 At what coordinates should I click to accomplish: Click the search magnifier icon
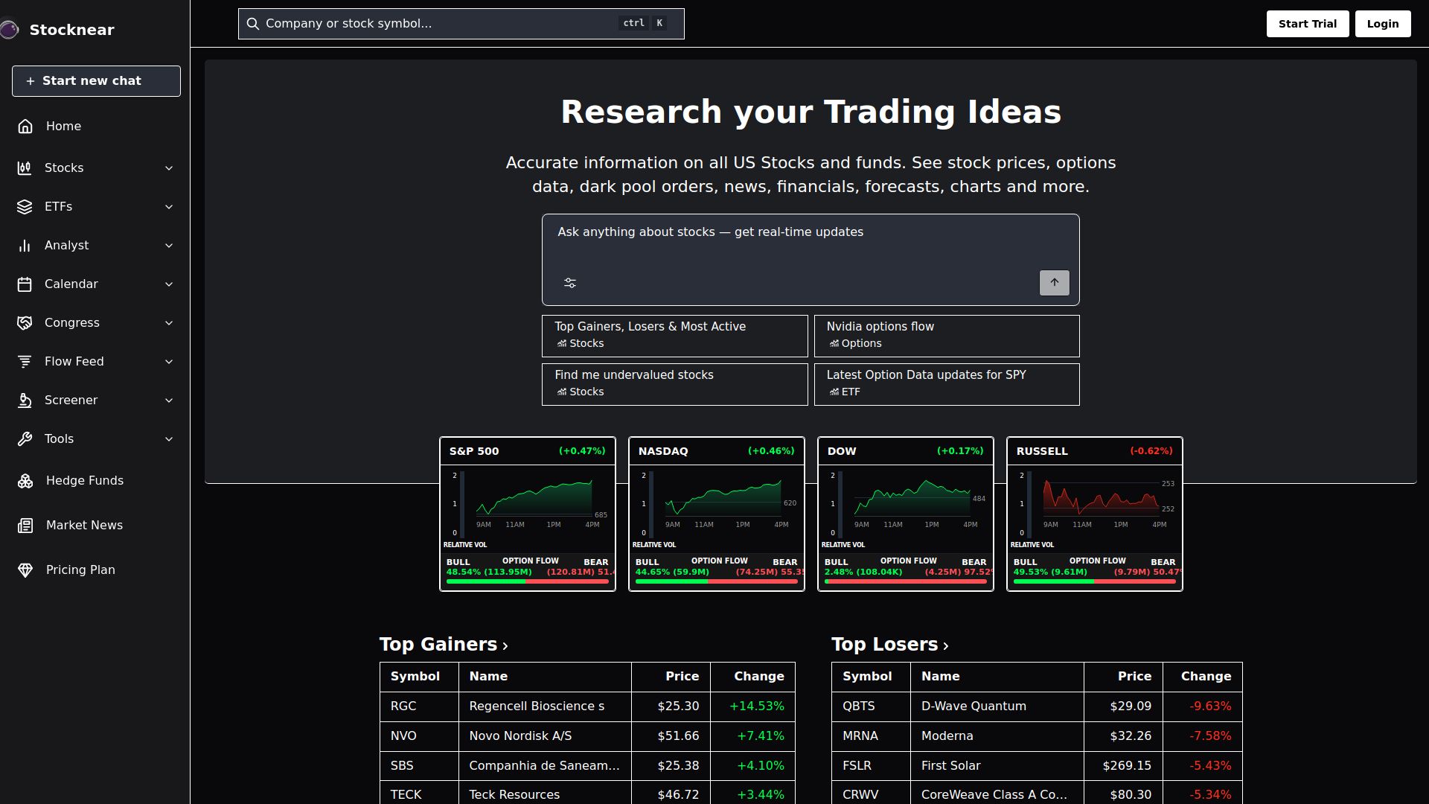[x=253, y=24]
